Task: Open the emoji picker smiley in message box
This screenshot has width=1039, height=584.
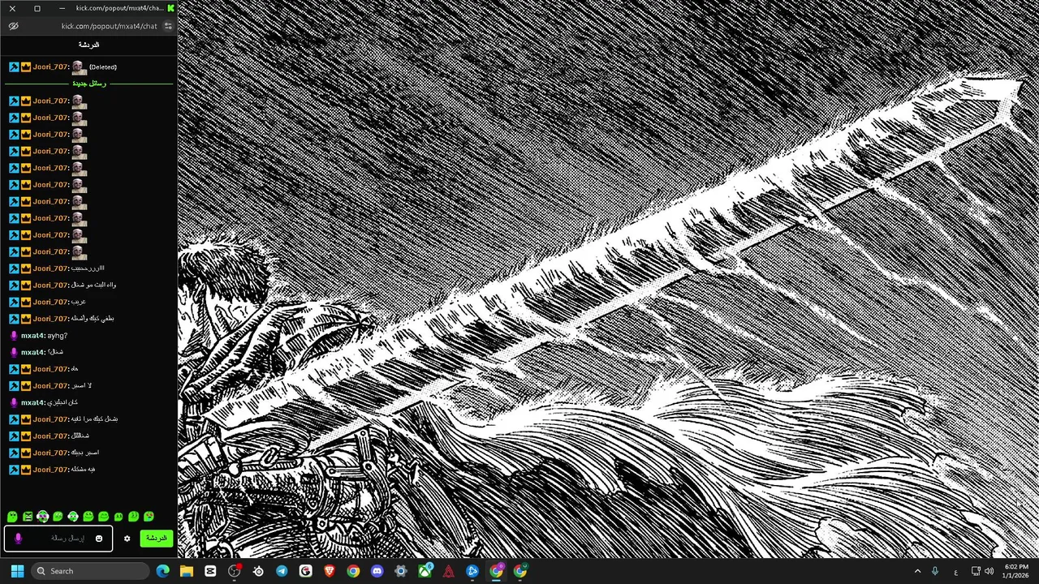Action: 99,539
